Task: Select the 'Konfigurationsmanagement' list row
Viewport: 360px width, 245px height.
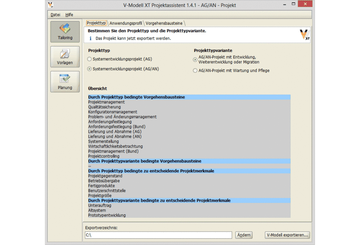Action: [189, 112]
